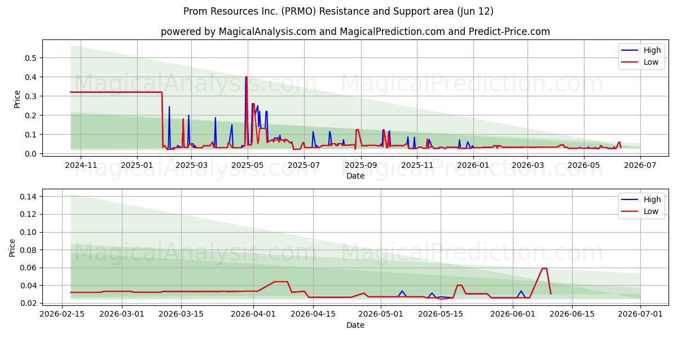Click the '0.1' y-axis label on the top chart
The image size is (677, 338).
pyautogui.click(x=31, y=135)
